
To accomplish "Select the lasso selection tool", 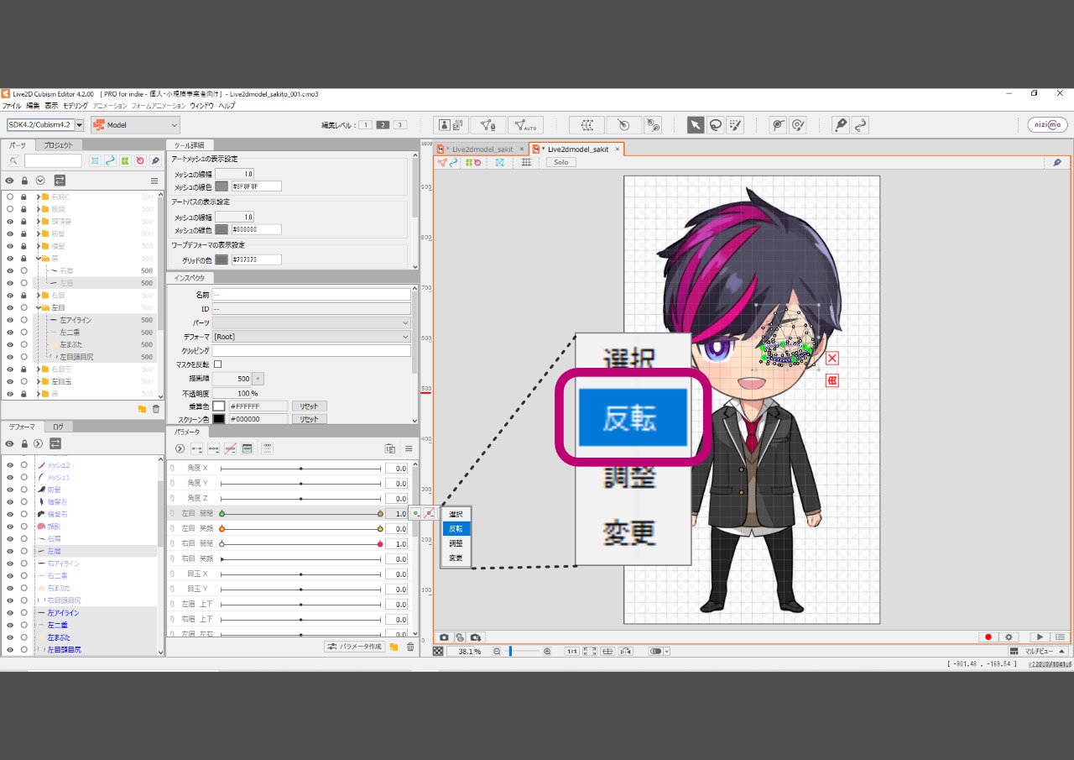I will coord(716,125).
